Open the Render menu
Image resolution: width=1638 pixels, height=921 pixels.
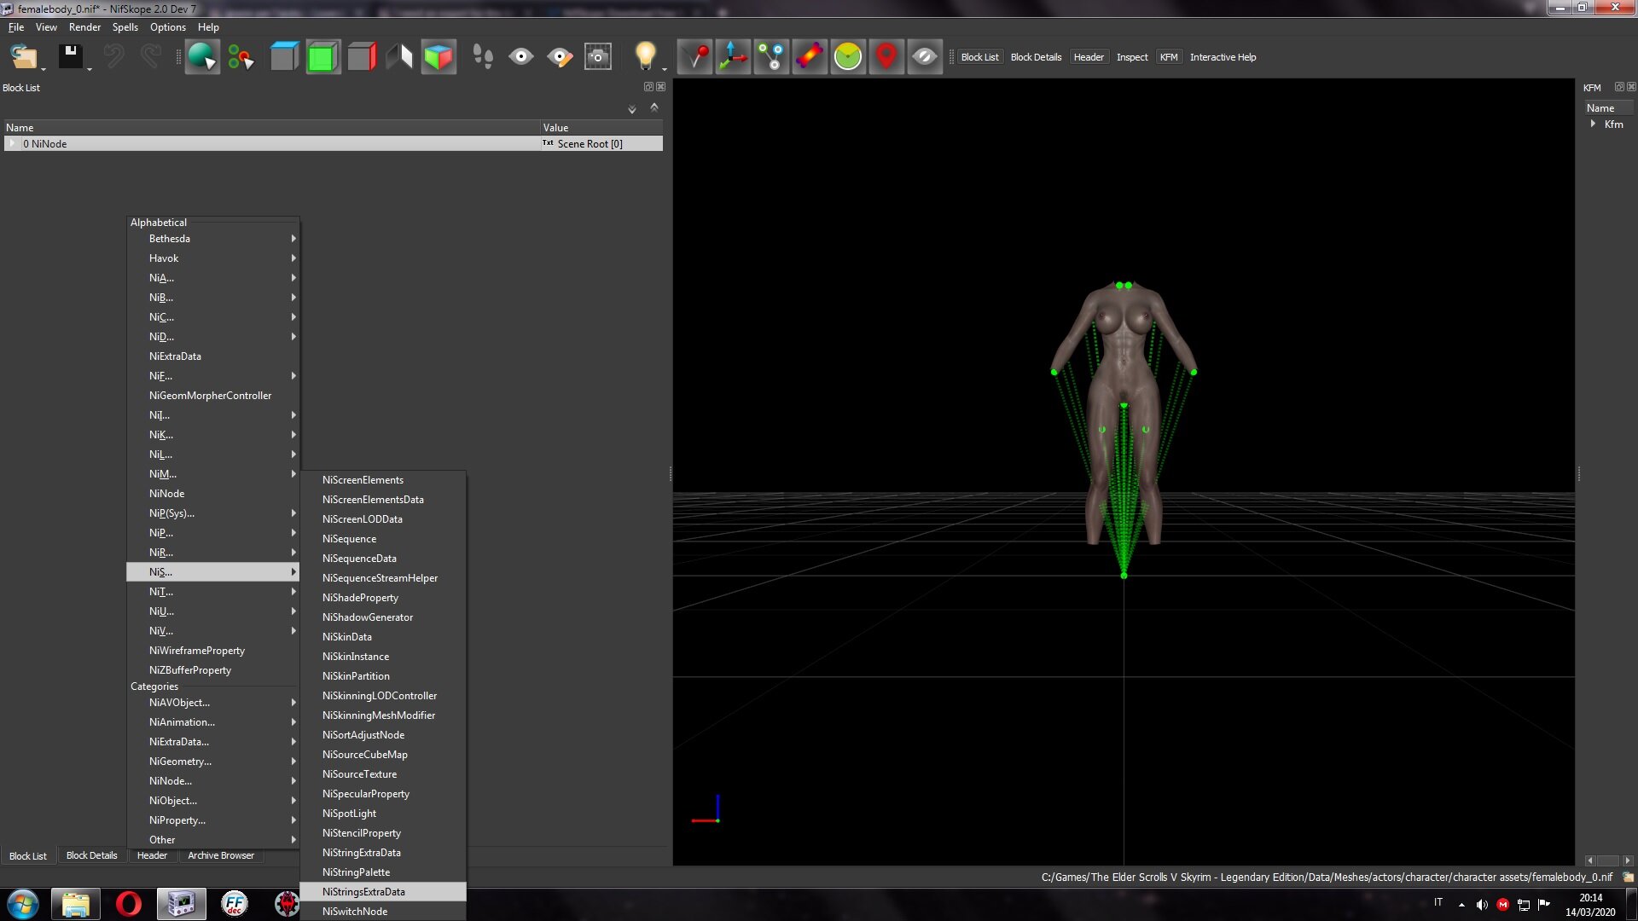pos(84,27)
